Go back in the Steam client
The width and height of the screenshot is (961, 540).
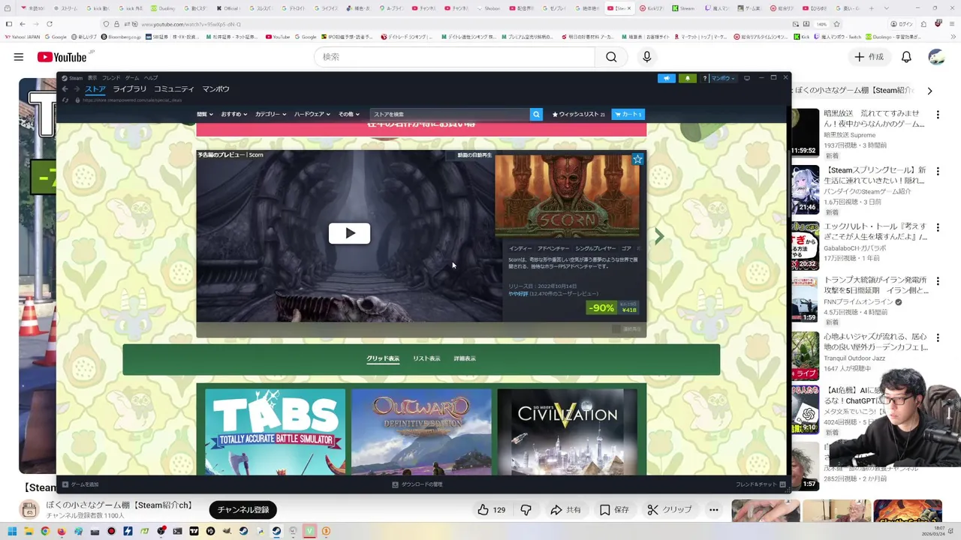pos(65,89)
